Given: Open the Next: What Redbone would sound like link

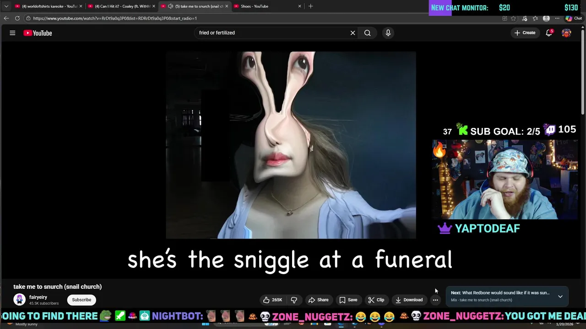Looking at the screenshot, I should [500, 293].
